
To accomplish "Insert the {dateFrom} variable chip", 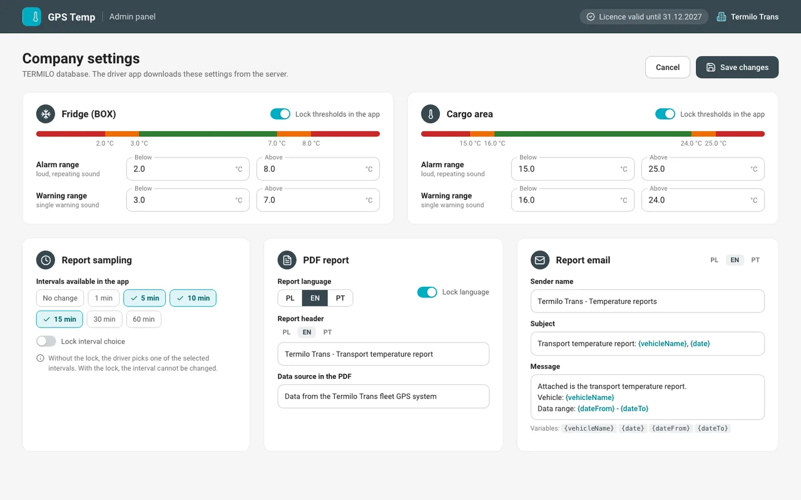I will tap(671, 428).
